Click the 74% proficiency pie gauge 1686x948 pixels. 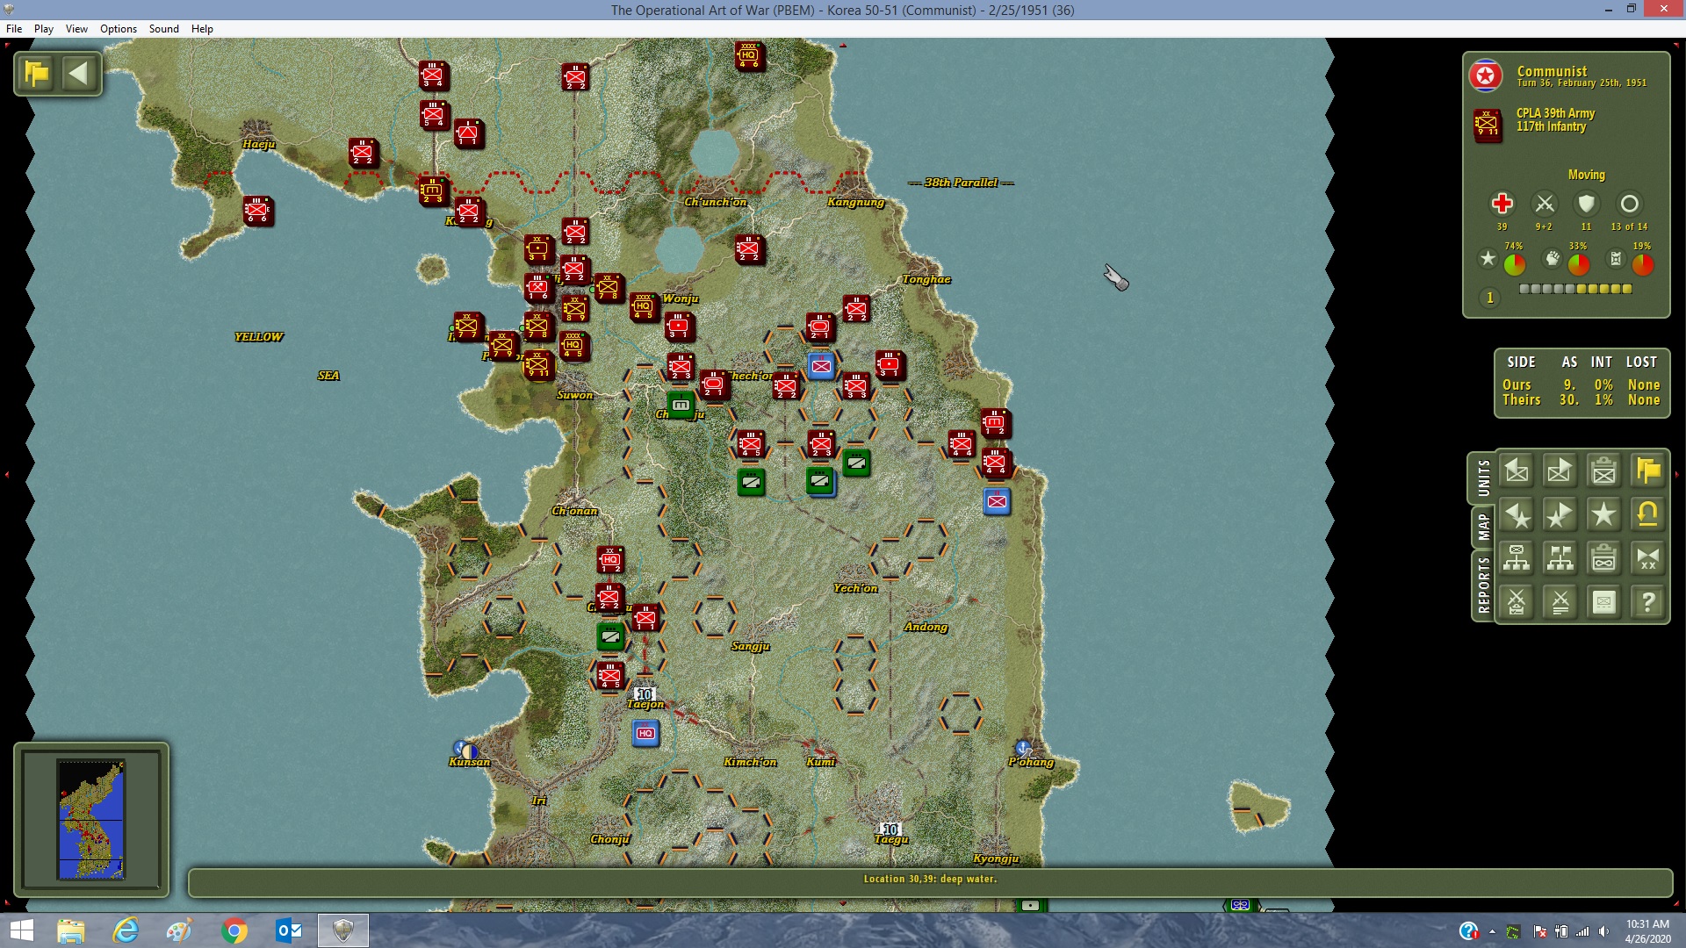coord(1515,263)
